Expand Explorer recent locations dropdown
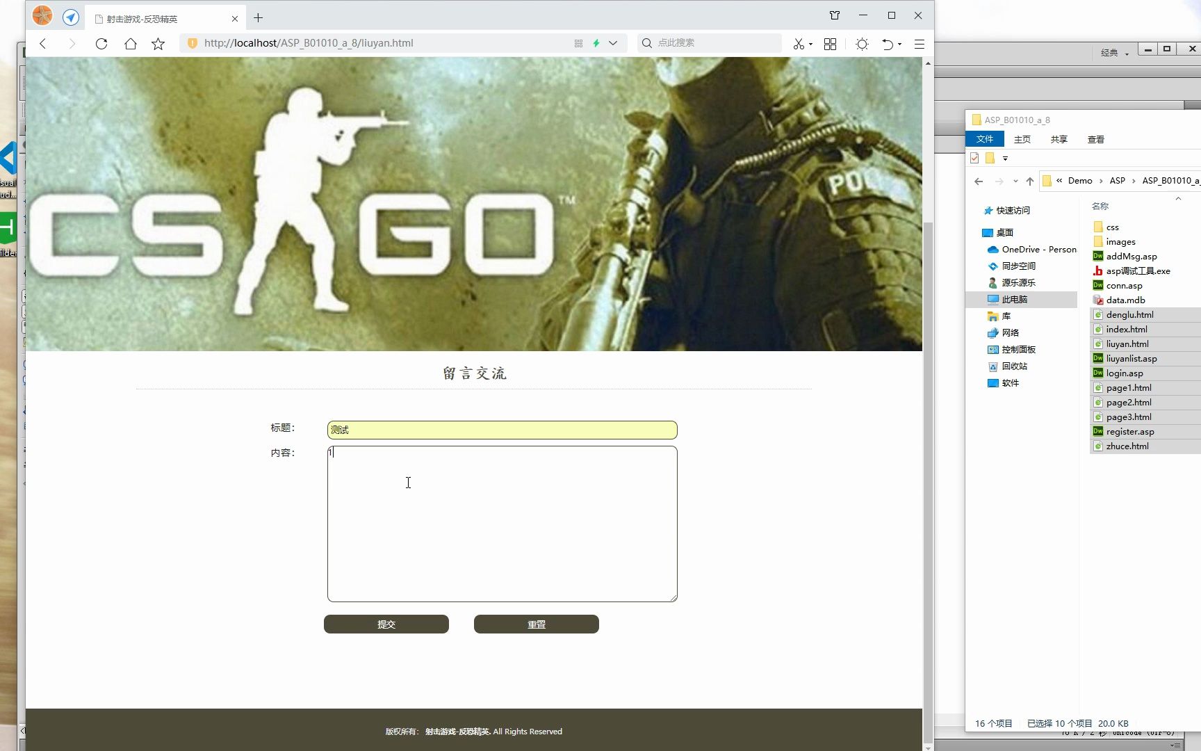Image resolution: width=1201 pixels, height=751 pixels. point(1015,181)
